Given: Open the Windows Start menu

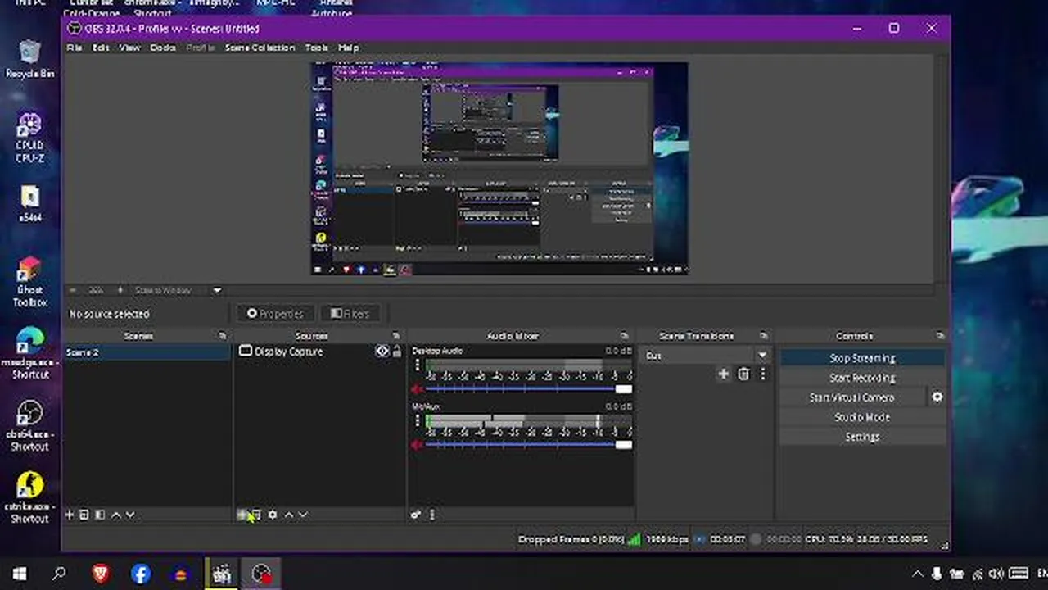Looking at the screenshot, I should click(20, 574).
